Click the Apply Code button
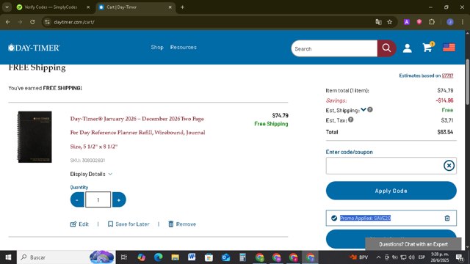 coord(391,191)
